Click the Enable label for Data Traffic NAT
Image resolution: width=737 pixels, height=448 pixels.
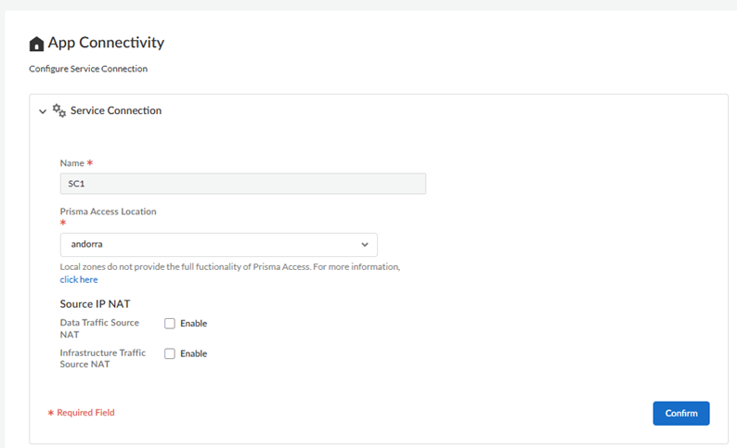(x=193, y=324)
